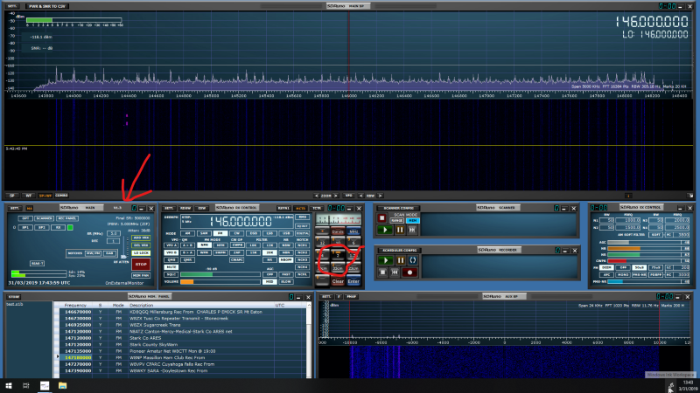Click ADD VRX in the Main panel
The image size is (700, 393).
click(x=141, y=238)
